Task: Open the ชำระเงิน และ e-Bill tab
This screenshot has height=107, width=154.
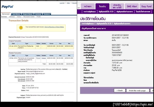Action: coord(117,6)
